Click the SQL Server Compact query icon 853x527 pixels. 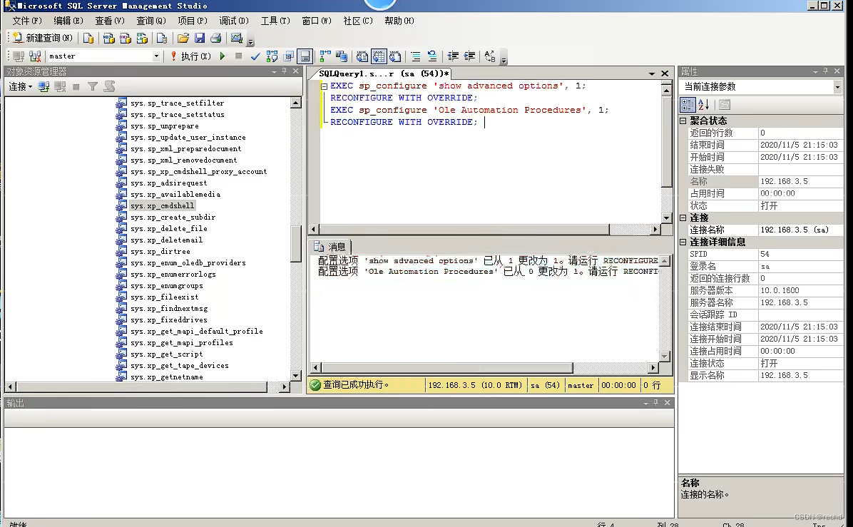tap(162, 38)
